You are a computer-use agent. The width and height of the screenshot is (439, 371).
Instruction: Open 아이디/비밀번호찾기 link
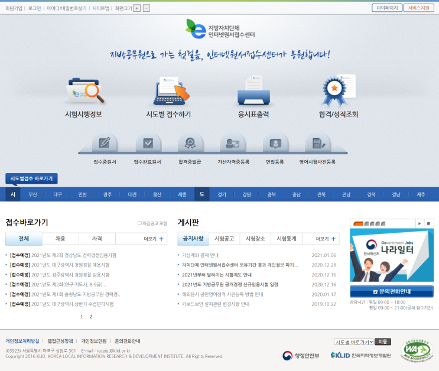(67, 8)
